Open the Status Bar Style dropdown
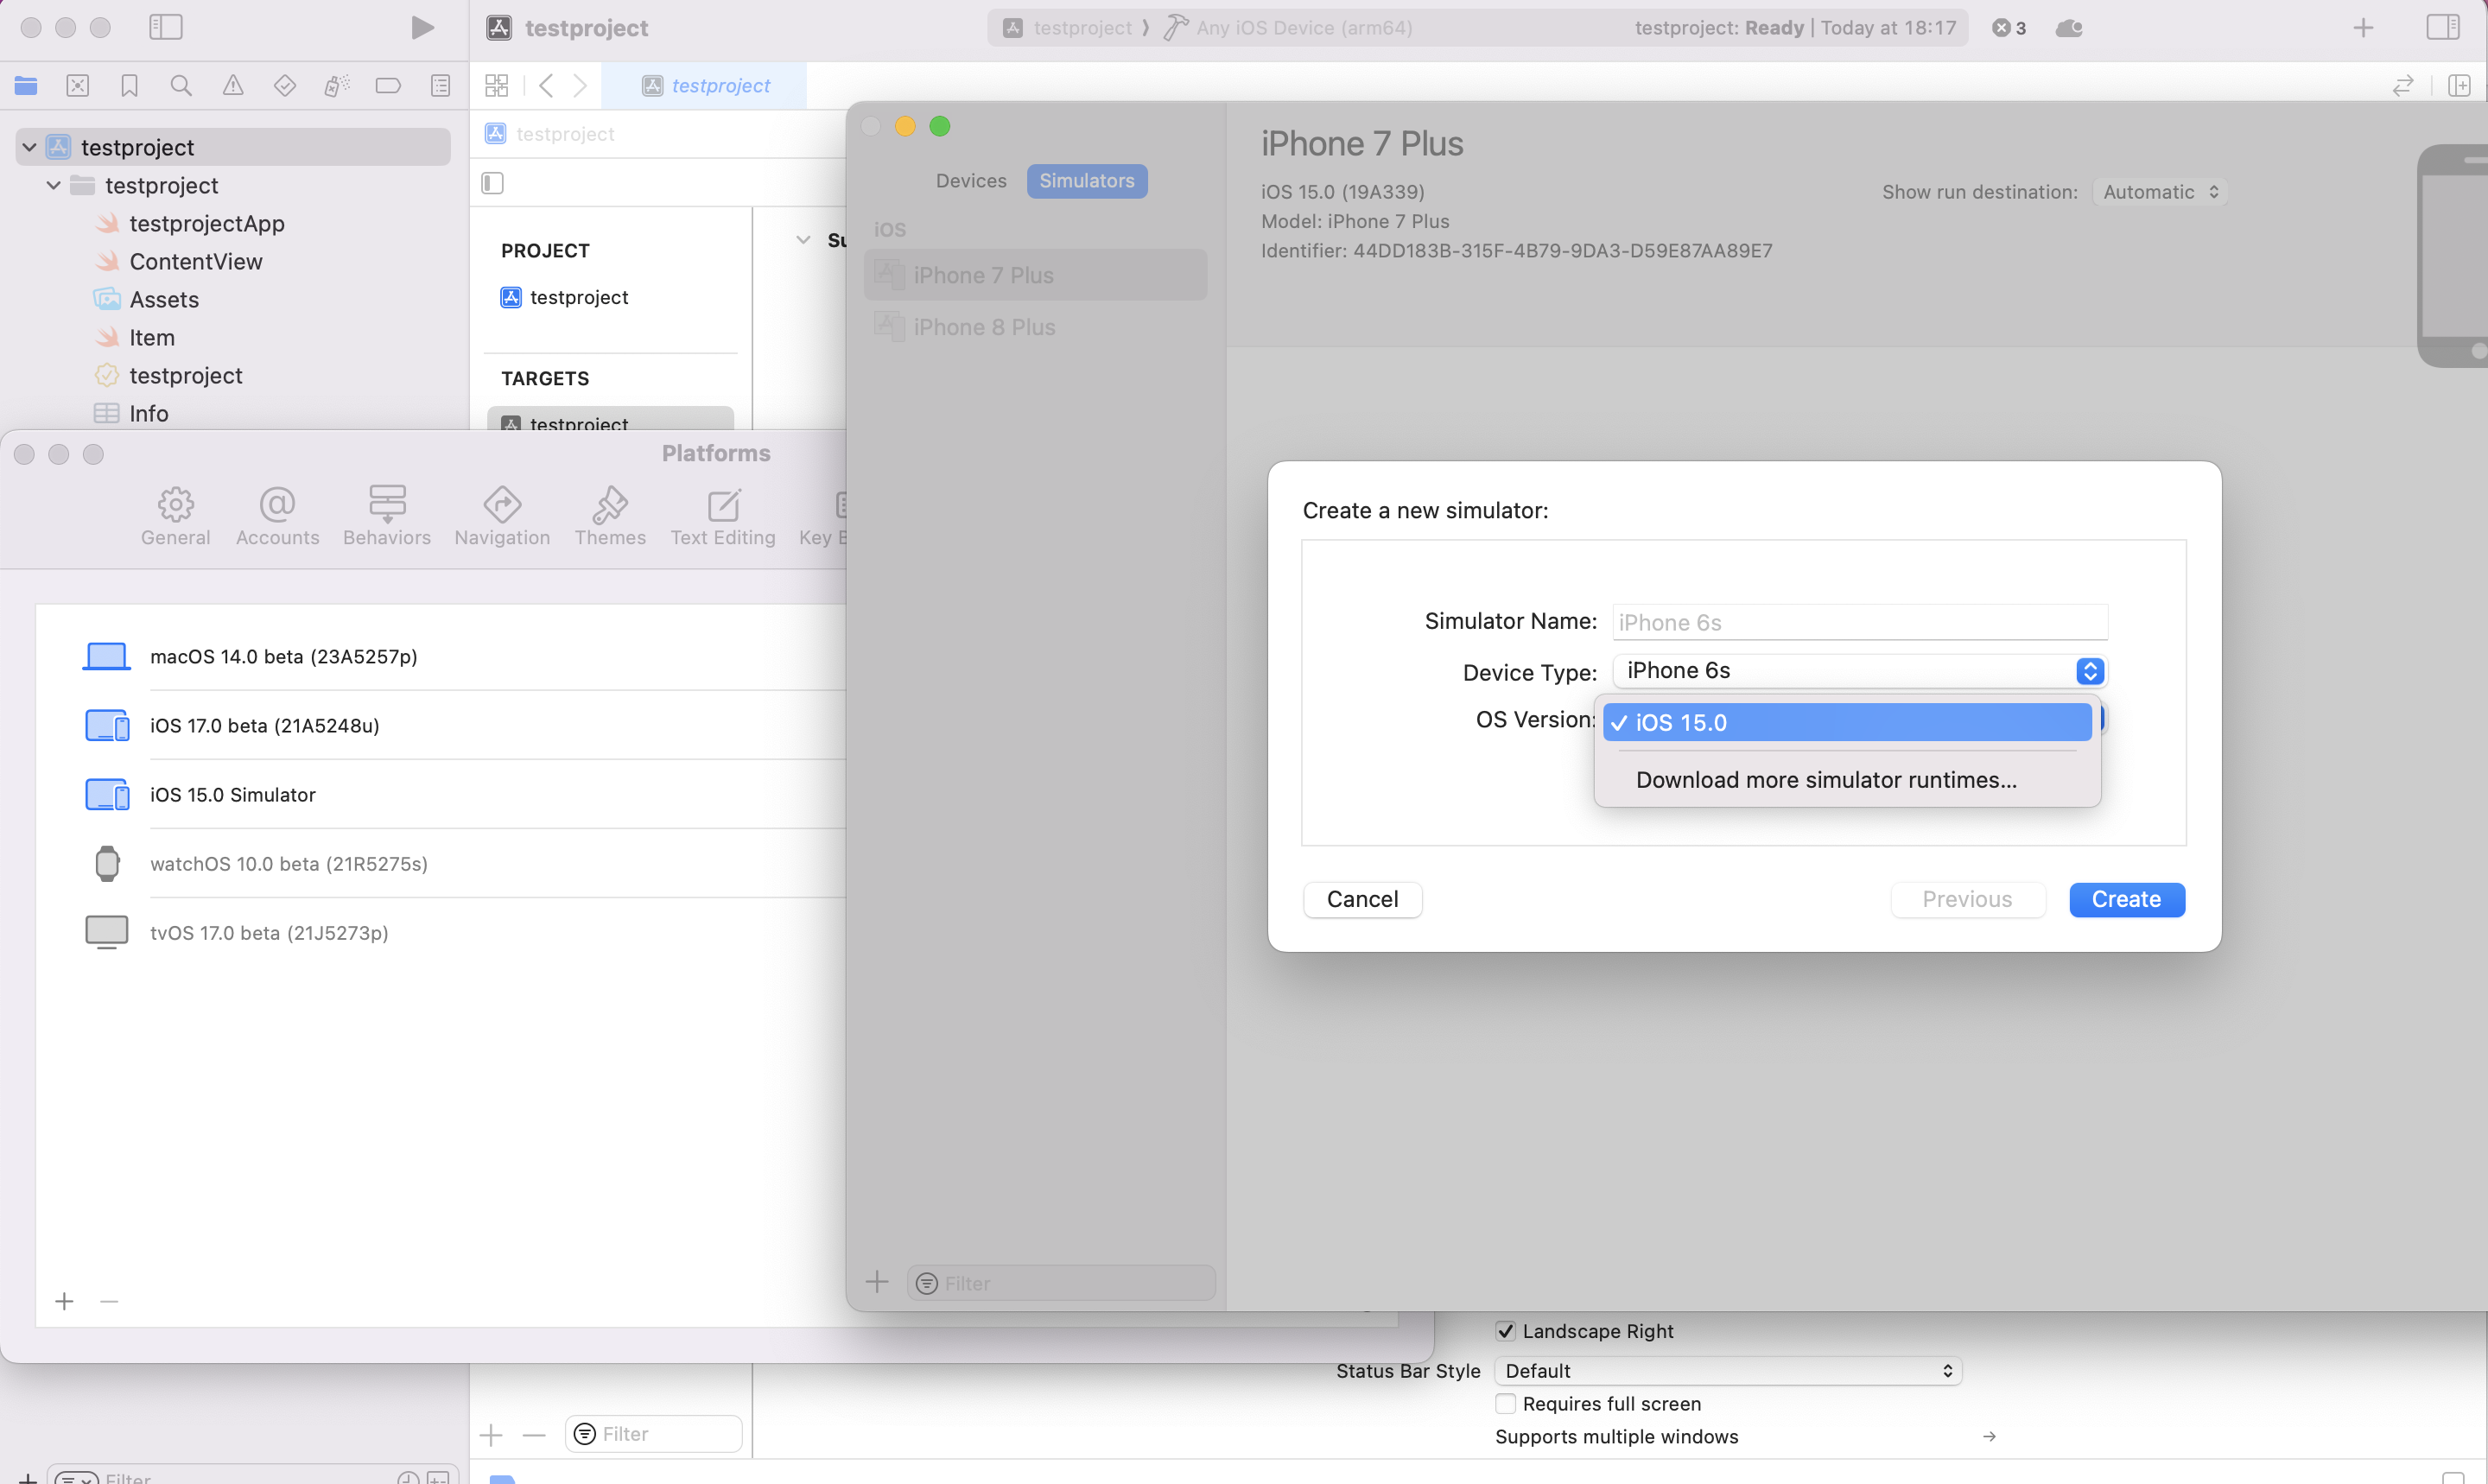2488x1484 pixels. tap(1727, 1371)
